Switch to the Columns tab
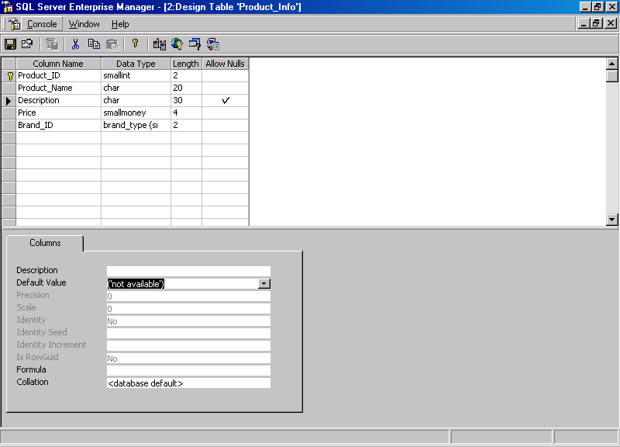The height and width of the screenshot is (447, 620). coord(45,243)
